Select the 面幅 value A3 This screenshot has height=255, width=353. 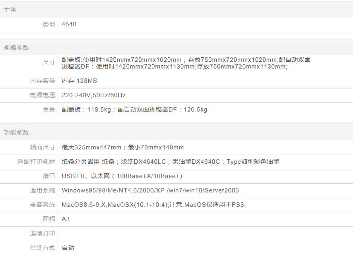tap(66, 219)
